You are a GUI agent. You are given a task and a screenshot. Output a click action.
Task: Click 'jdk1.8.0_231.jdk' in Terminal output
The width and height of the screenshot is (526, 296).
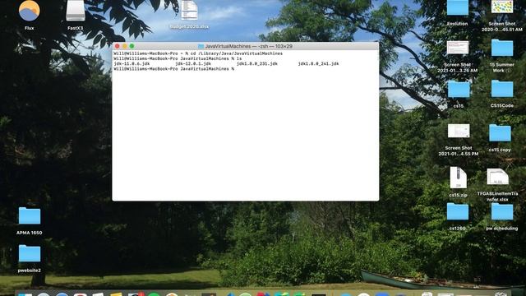coord(257,64)
